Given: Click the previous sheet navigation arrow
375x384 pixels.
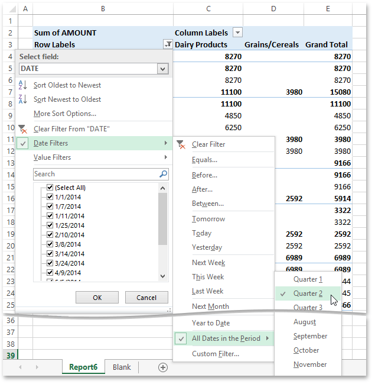Looking at the screenshot, I should coord(20,367).
